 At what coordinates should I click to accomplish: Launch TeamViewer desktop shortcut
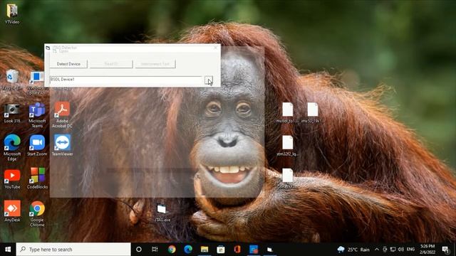[x=62, y=146]
